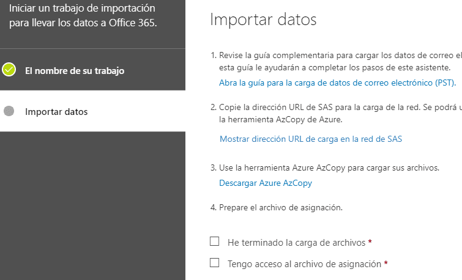462x280 pixels.
Task: Click the Prepare el archivo de asignación step
Action: click(277, 208)
